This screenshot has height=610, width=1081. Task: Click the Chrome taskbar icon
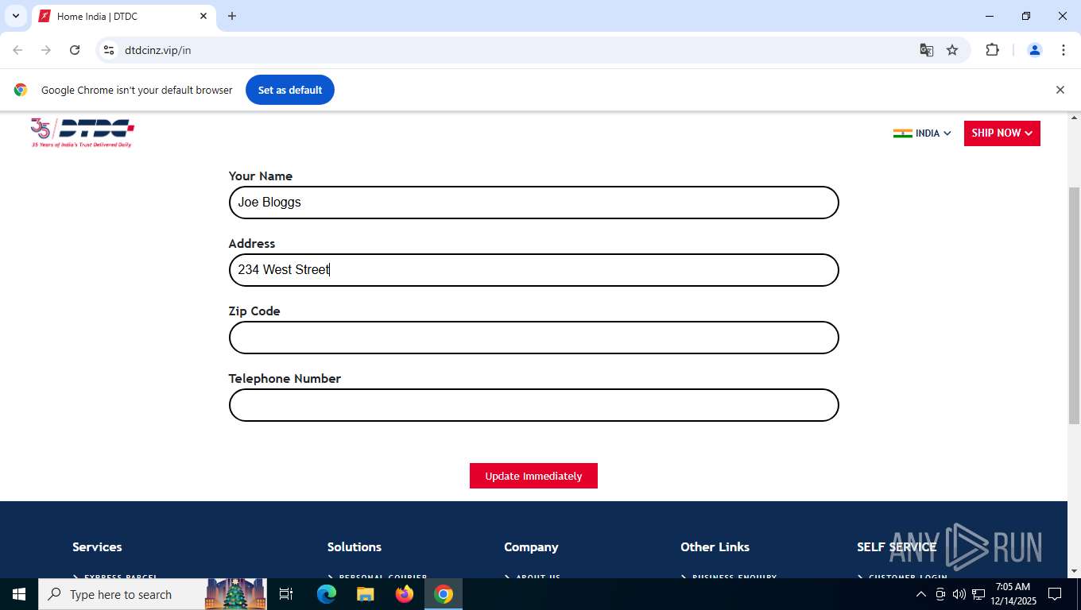[444, 594]
